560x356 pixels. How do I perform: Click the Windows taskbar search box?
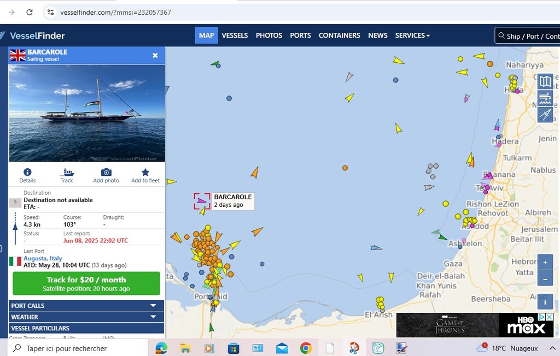click(78, 348)
